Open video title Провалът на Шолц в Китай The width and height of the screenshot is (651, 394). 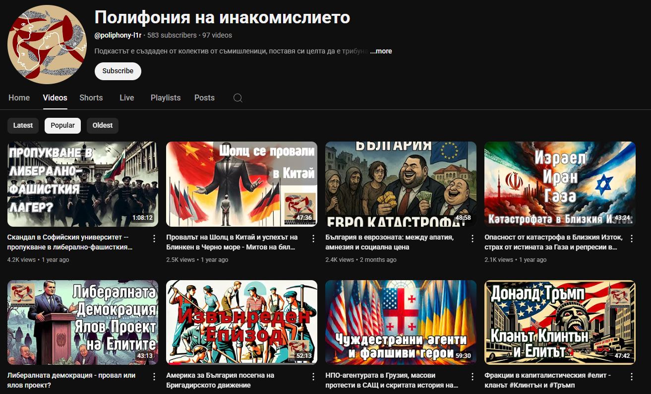pos(232,242)
